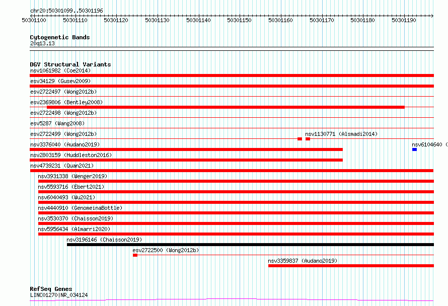
Task: Select the esv34129 (Gusev2009) variant label
Action: point(60,81)
